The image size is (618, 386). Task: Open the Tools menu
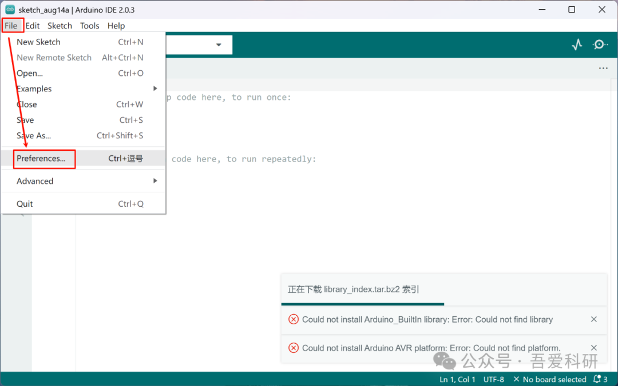coord(89,26)
